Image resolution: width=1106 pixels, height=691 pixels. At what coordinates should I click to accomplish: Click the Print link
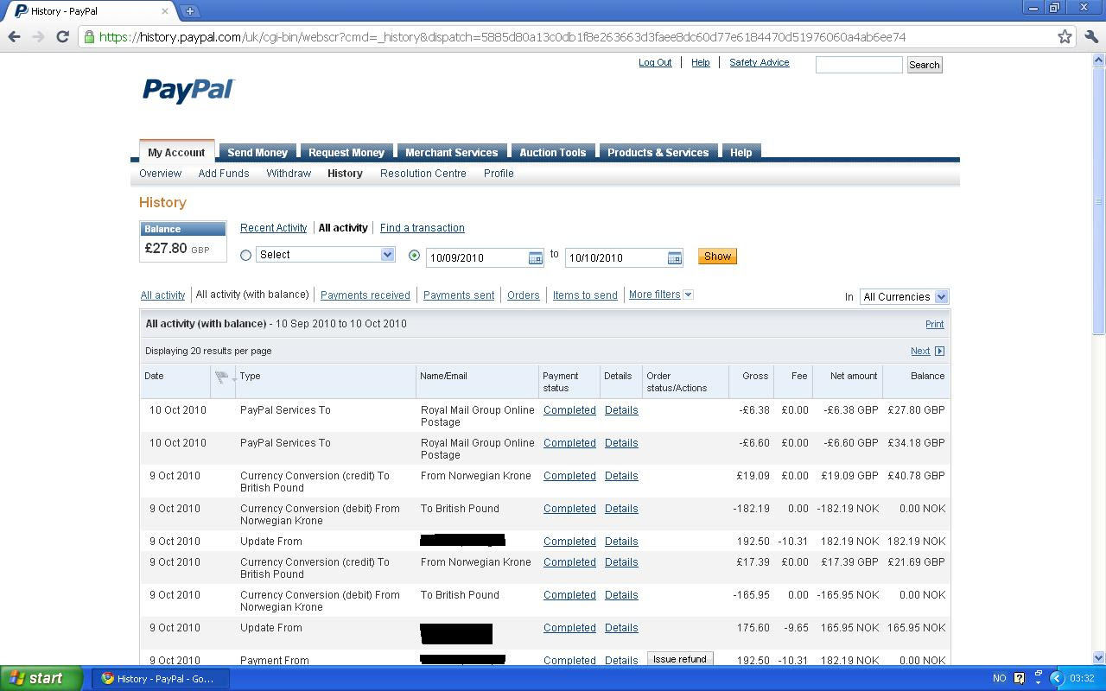pos(935,324)
